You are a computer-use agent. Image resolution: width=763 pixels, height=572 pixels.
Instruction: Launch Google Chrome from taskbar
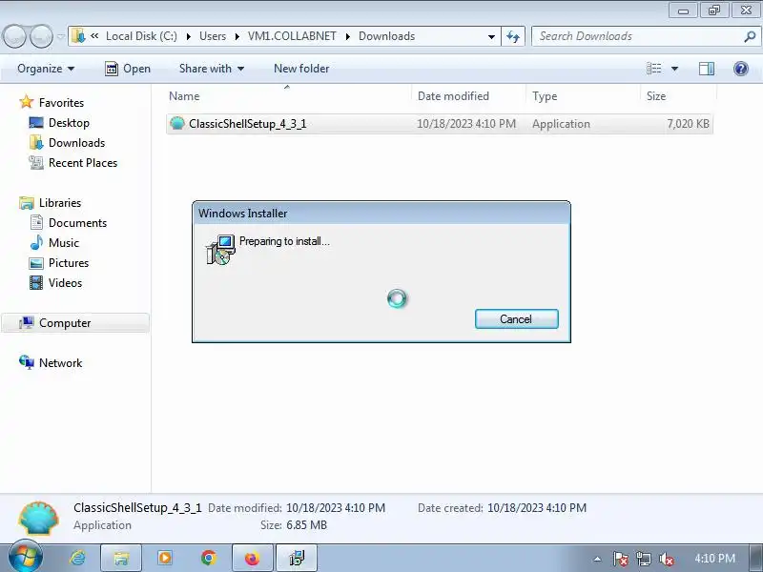tap(209, 558)
